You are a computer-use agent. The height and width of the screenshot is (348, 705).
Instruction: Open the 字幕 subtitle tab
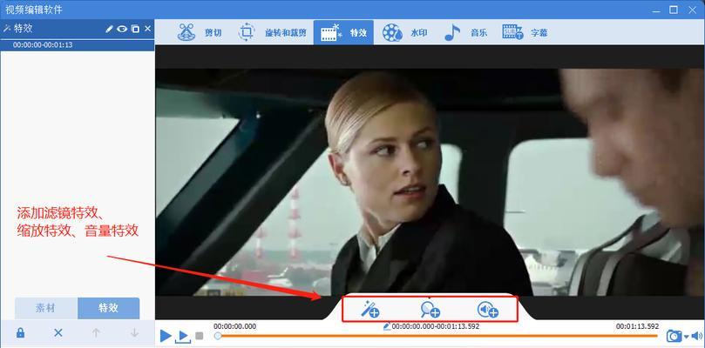coord(525,32)
